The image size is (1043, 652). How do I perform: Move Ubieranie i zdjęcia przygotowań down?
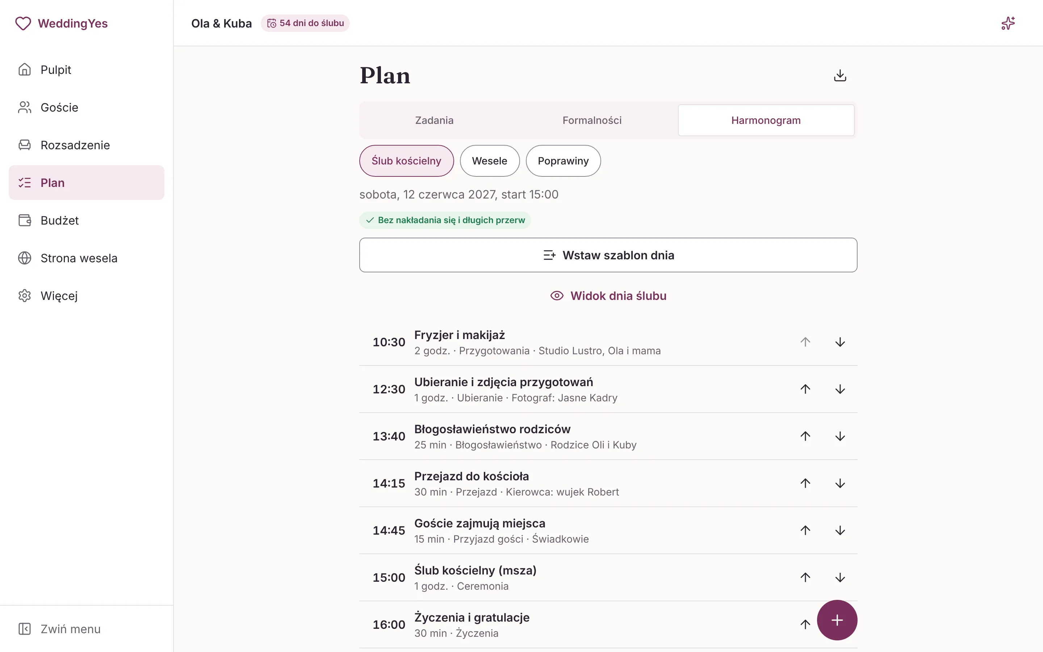[x=839, y=389]
